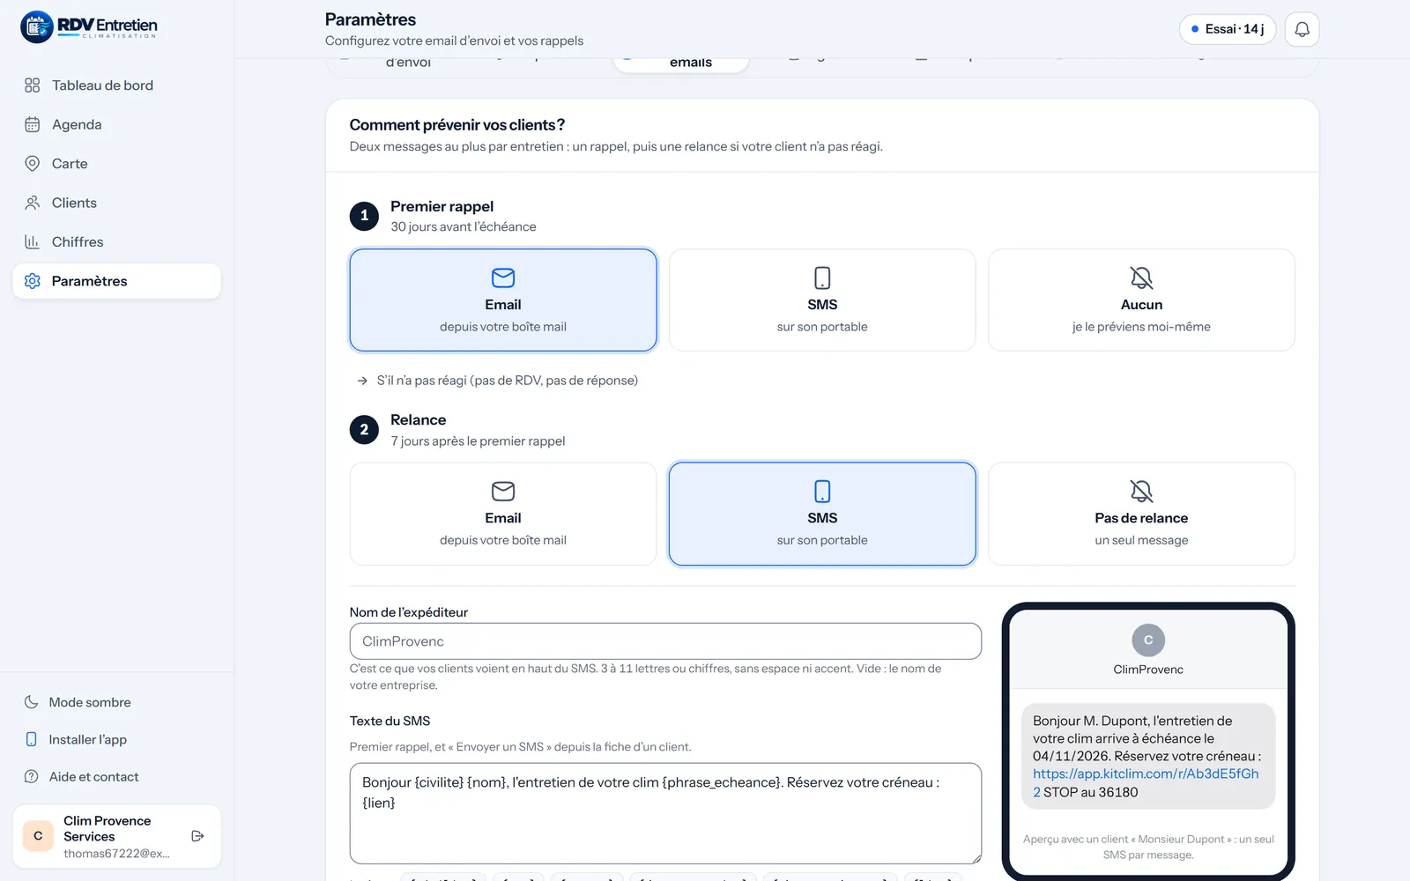The height and width of the screenshot is (881, 1410).
Task: Click the Texte du SMS label
Action: (x=390, y=721)
